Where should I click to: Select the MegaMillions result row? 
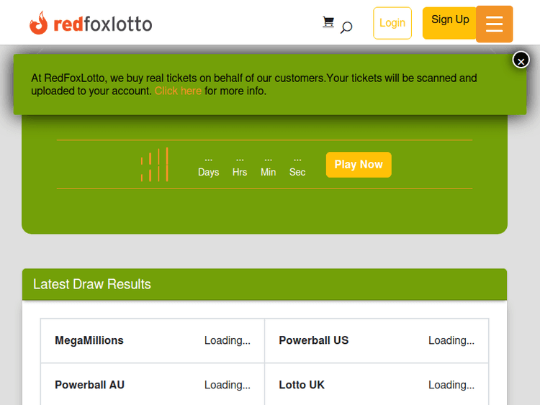[x=153, y=340]
